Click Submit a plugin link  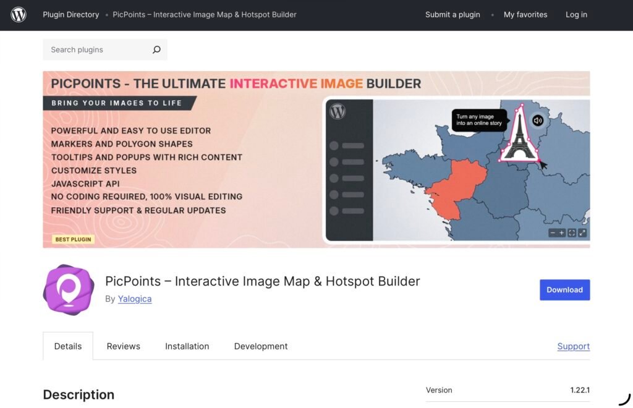click(452, 15)
